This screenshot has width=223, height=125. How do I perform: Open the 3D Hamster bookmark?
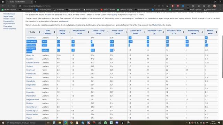(x=59, y=10)
